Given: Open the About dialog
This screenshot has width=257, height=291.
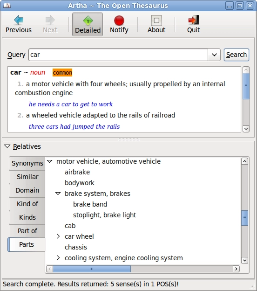Looking at the screenshot, I should [x=156, y=25].
